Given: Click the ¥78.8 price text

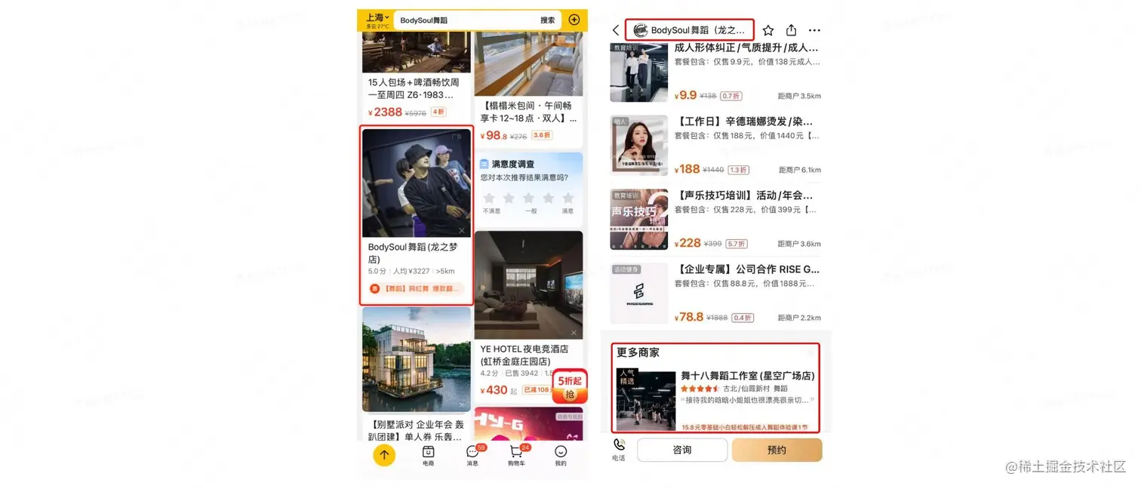Looking at the screenshot, I should (x=689, y=317).
